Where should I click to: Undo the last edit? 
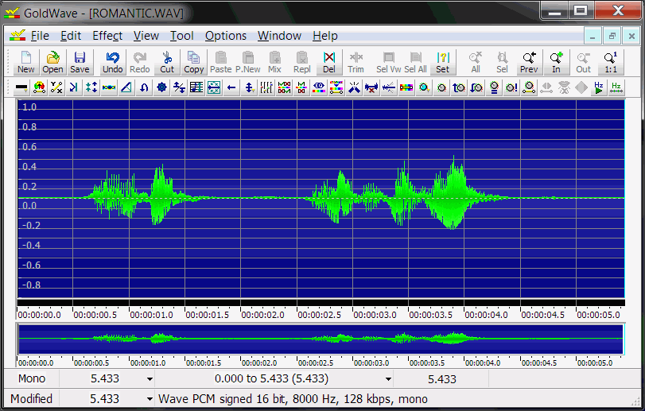point(112,62)
